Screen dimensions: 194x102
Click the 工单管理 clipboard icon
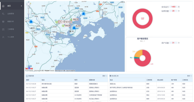(3, 29)
